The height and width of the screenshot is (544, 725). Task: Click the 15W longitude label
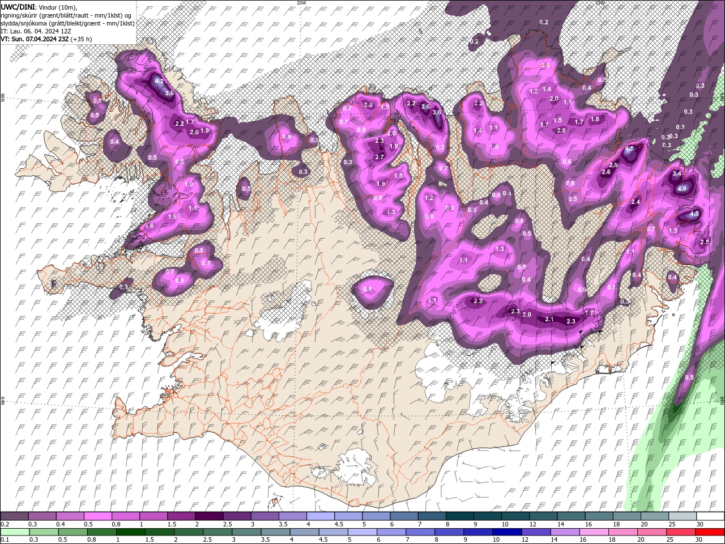click(600, 3)
